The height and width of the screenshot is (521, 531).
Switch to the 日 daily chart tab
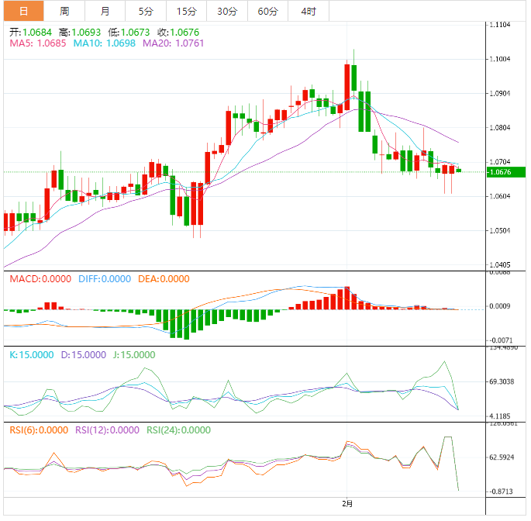23,11
